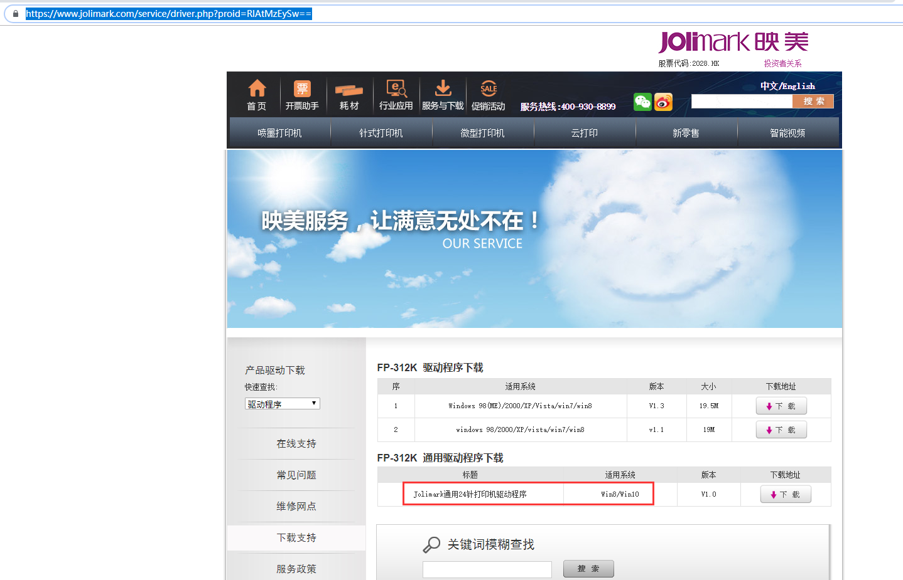
Task: Click the windows 98/2000/XP/vista/win7/win8 cell
Action: point(521,430)
